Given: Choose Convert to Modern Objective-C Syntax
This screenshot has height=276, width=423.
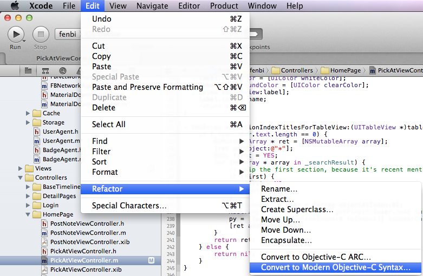Looking at the screenshot, I should pos(335,267).
